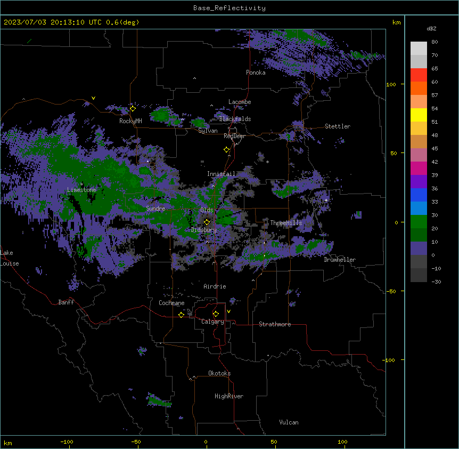Click the Base_Reflectivity title

click(229, 8)
